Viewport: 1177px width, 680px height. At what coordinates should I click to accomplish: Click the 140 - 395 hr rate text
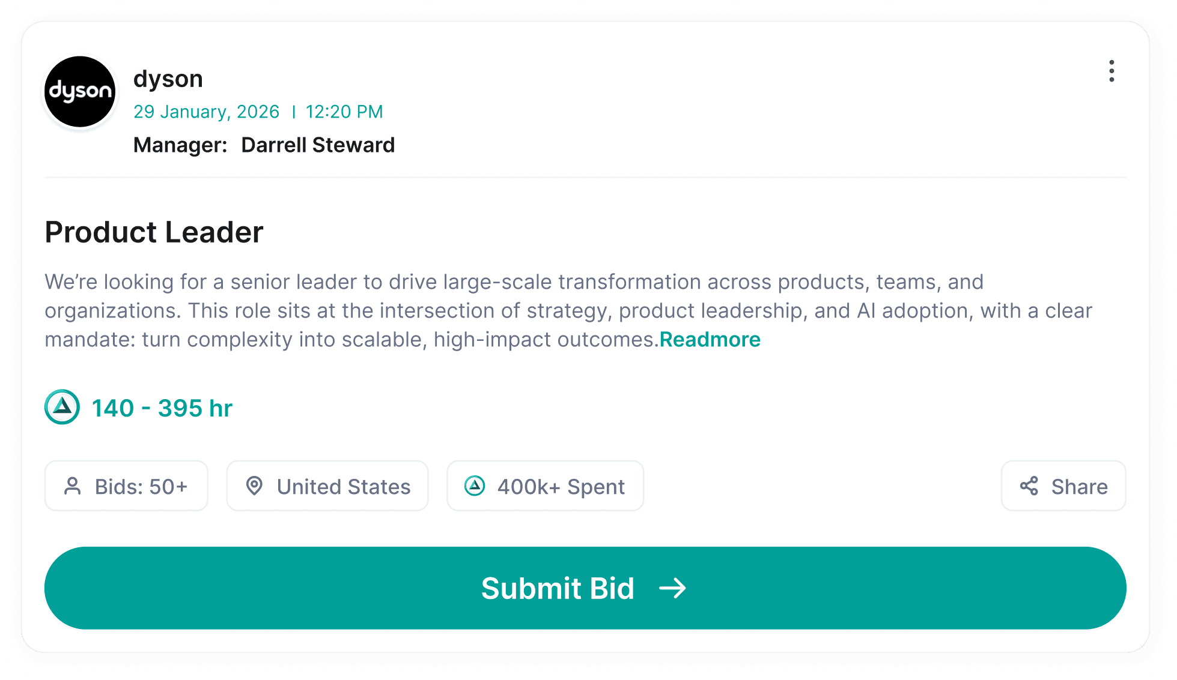[x=162, y=408]
